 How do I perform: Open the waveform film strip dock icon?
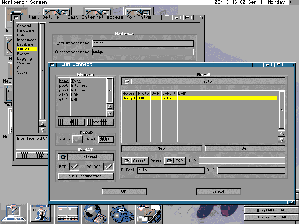click(x=149, y=213)
